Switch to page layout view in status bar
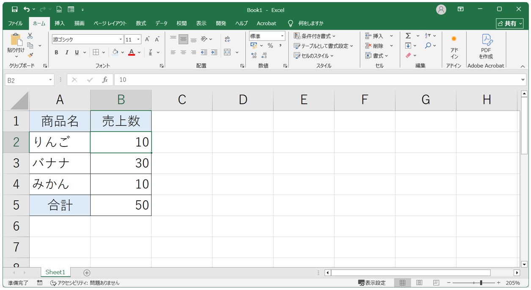Image resolution: width=531 pixels, height=290 pixels. pos(419,283)
